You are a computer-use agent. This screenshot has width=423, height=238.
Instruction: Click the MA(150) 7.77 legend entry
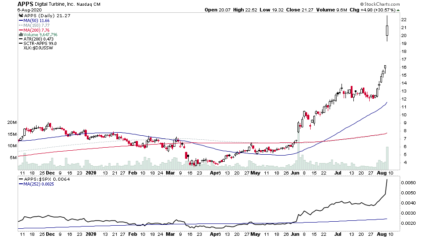tap(37, 26)
